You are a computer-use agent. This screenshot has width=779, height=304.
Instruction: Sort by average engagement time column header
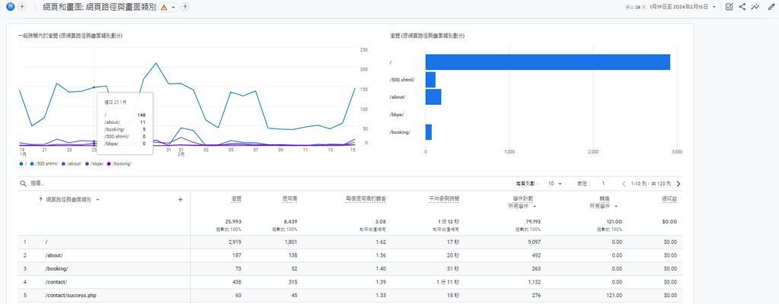pos(444,198)
